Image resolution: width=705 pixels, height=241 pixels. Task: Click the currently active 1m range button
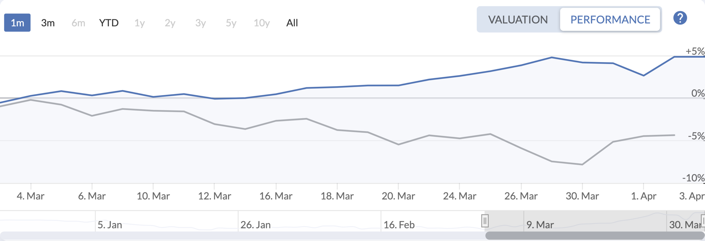[x=17, y=23]
